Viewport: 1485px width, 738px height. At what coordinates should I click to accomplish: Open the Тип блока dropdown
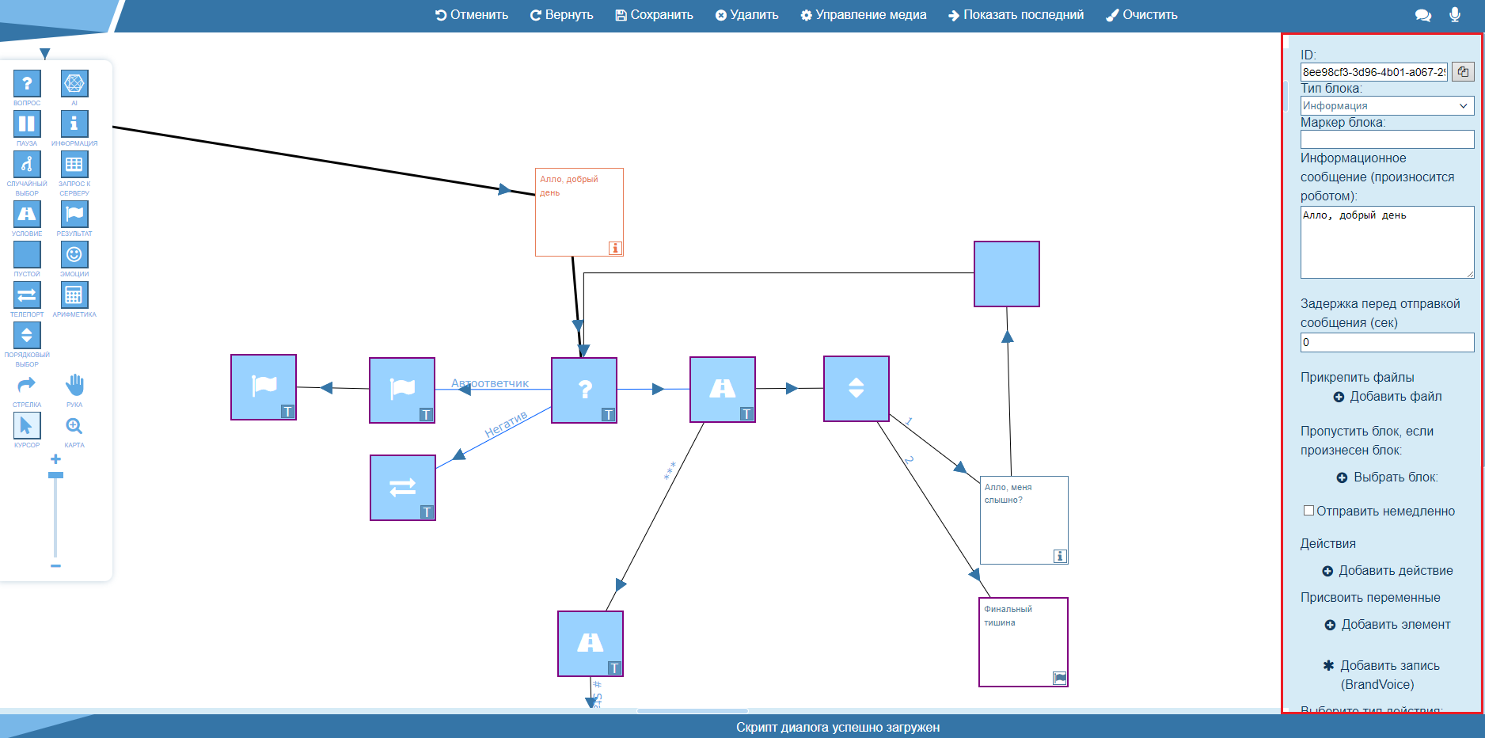[x=1387, y=106]
